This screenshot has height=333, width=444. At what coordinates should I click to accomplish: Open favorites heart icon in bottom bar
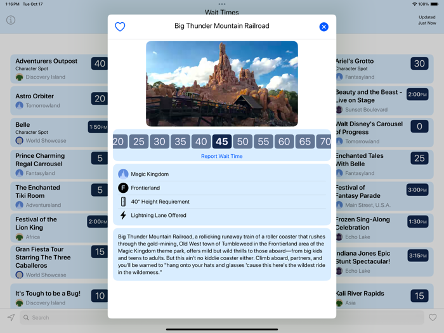click(x=433, y=317)
